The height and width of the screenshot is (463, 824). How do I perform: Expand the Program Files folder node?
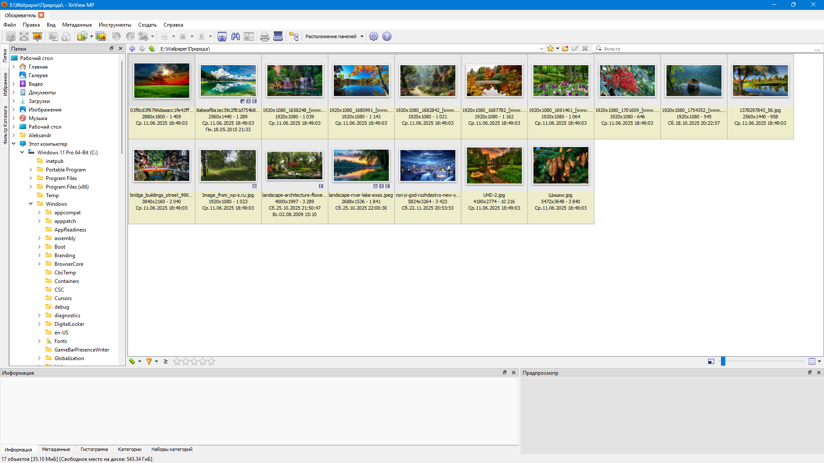pyautogui.click(x=31, y=178)
